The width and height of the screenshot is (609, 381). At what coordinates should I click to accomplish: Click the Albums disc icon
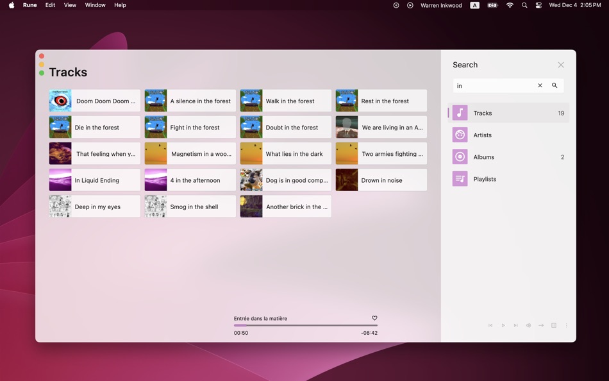coord(459,157)
